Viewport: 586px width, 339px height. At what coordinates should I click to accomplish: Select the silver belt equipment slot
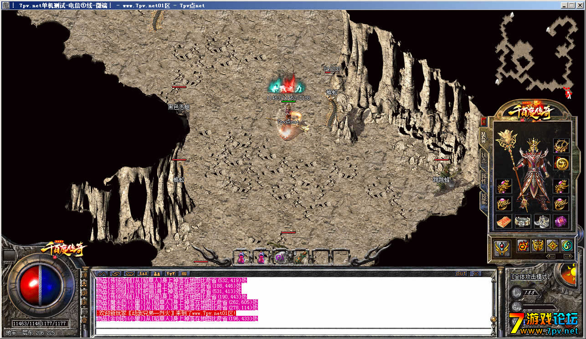coord(523,222)
